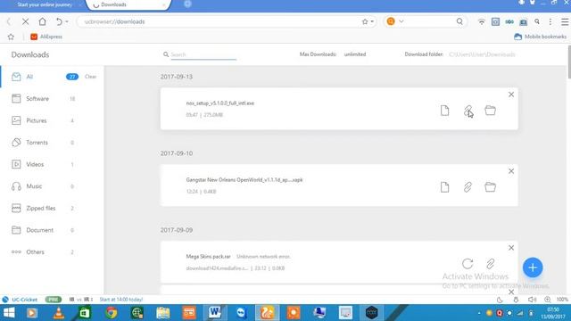The height and width of the screenshot is (321, 571).
Task: Click Start at 14:00 today link
Action: pos(121,300)
